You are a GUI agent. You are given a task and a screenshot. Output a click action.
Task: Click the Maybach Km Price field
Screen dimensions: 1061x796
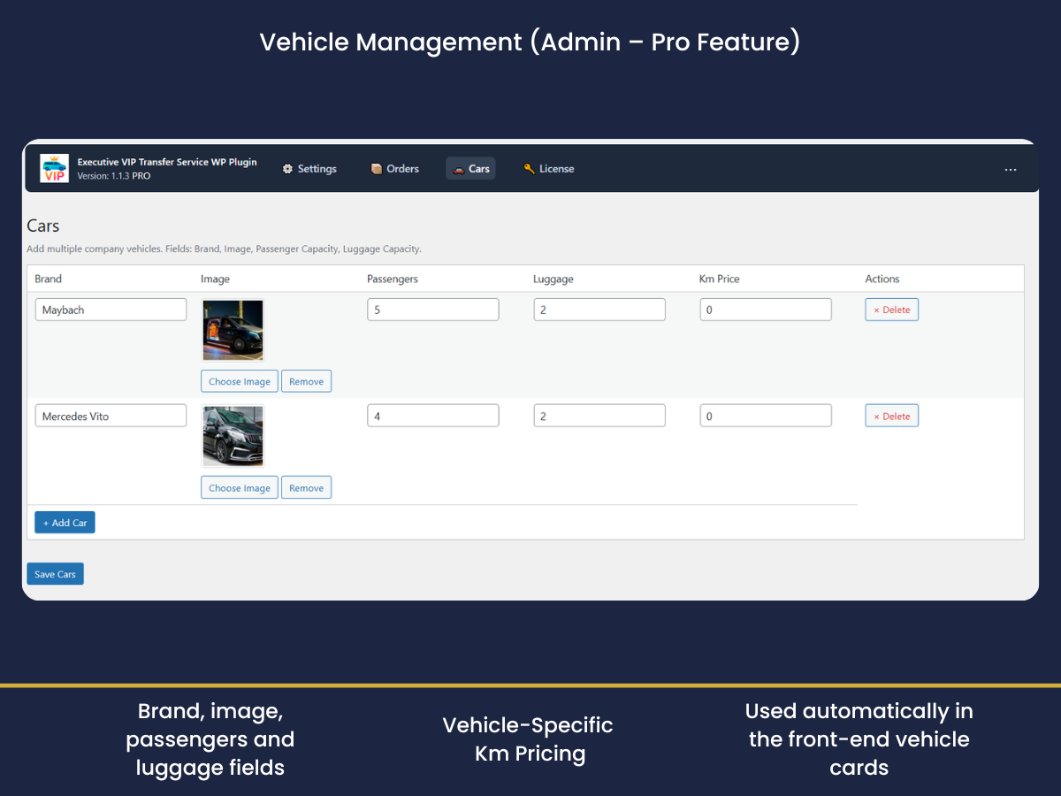(765, 310)
